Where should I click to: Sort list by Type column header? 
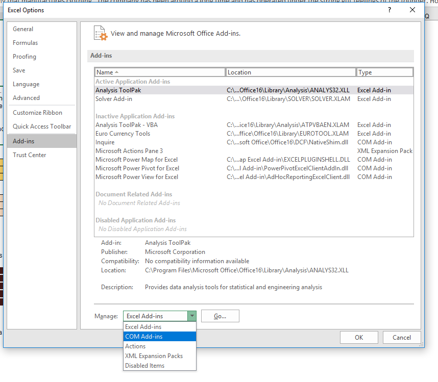(385, 72)
